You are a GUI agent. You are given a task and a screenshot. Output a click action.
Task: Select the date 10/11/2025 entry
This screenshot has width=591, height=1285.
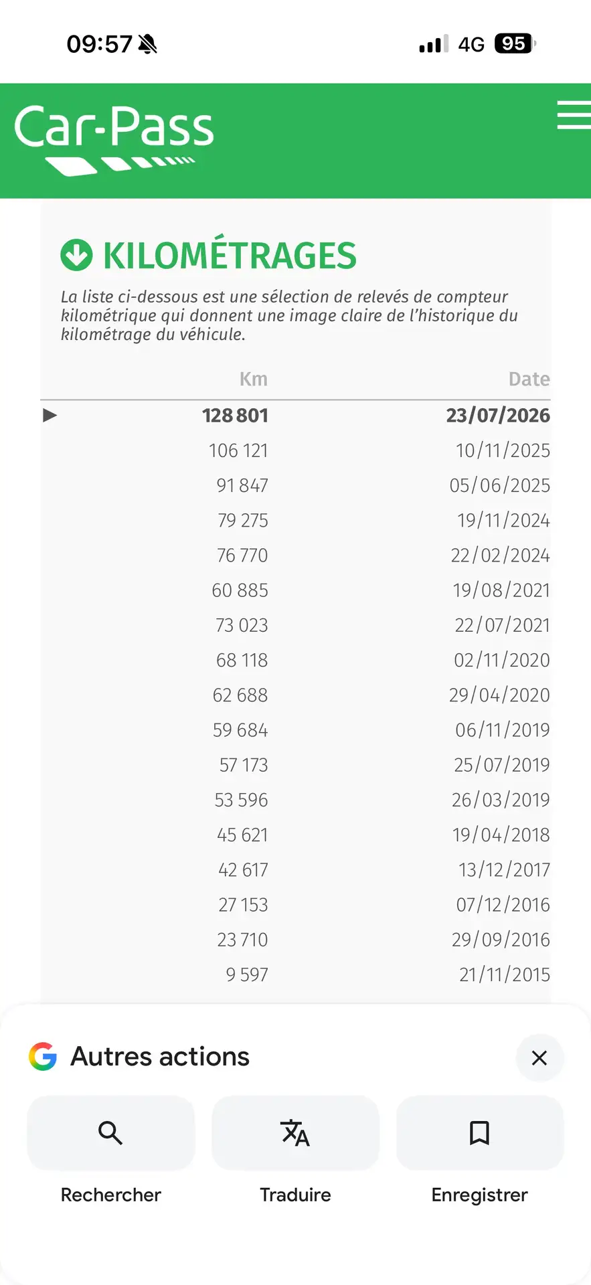503,450
